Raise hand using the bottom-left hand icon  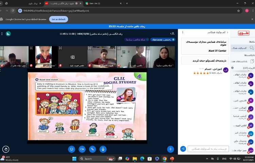5,149
